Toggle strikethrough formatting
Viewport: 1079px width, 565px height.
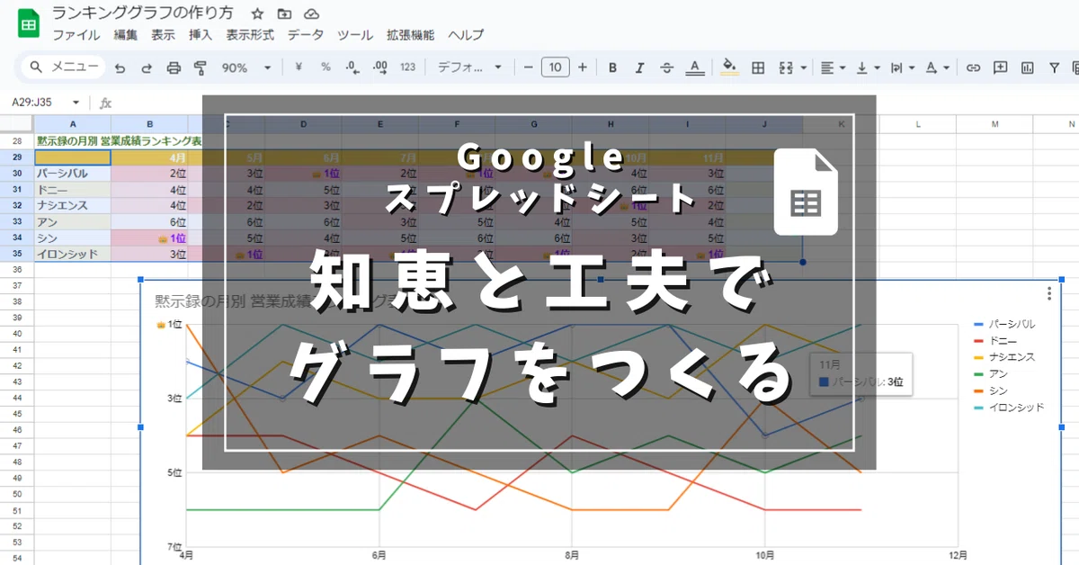tap(667, 67)
